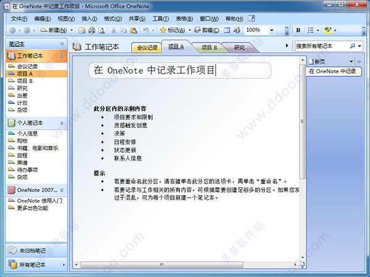Click the 剪辑(C) screen clipping button
Image resolution: width=370 pixels, height=277 pixels.
coord(207,30)
